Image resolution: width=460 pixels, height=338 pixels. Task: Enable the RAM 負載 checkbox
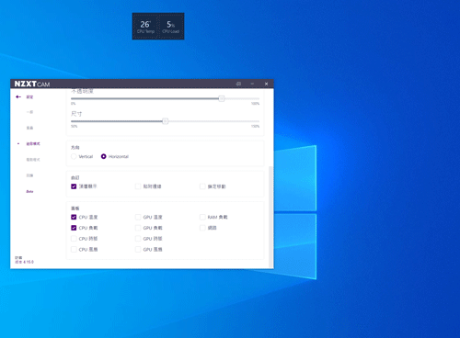pos(202,217)
